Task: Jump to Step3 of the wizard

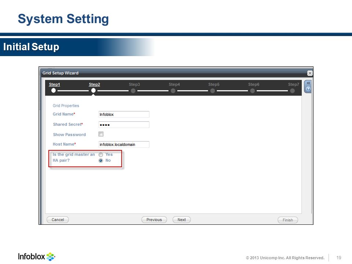Action: pos(134,84)
